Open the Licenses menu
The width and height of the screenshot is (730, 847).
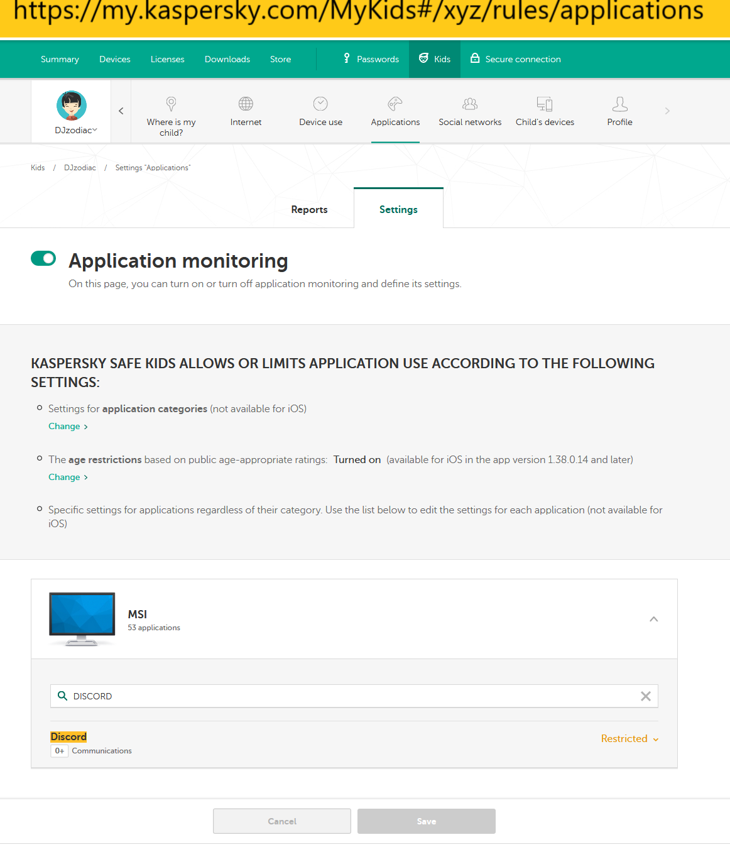(x=168, y=59)
